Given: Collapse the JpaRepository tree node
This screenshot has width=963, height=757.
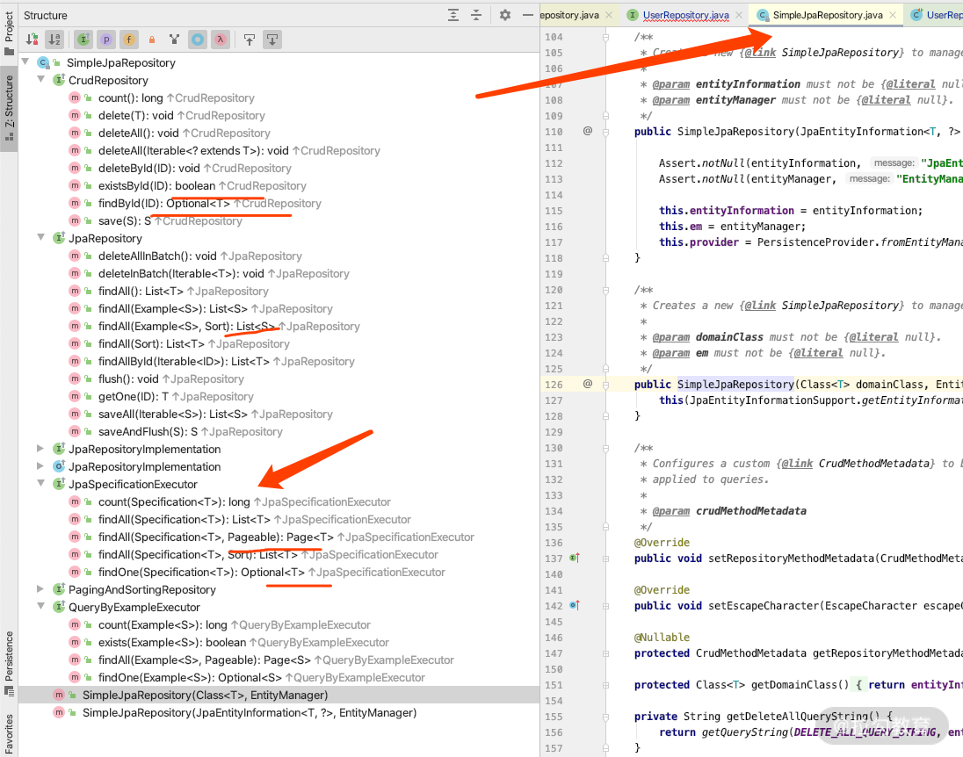Looking at the screenshot, I should click(x=40, y=238).
